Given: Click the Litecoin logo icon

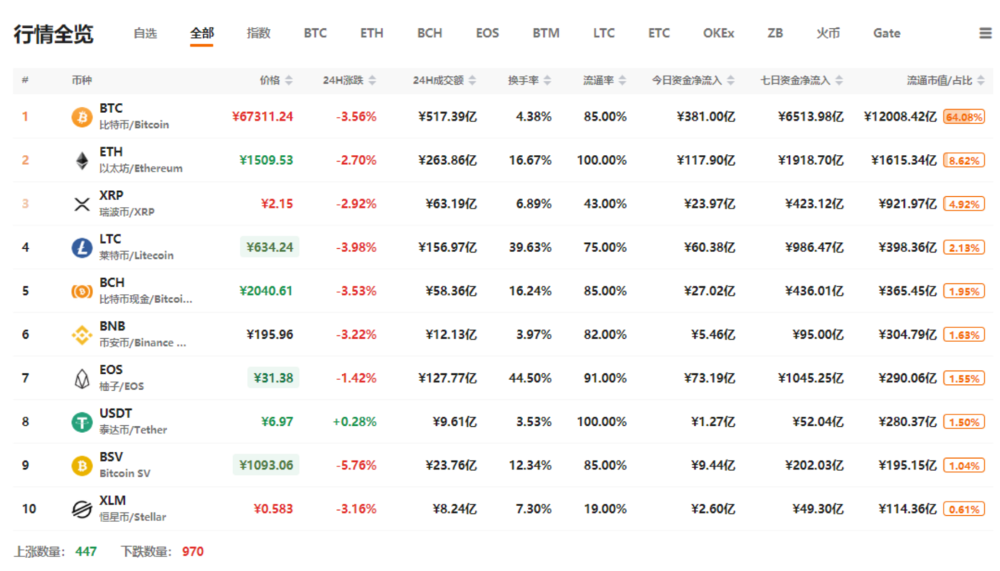Looking at the screenshot, I should click(x=82, y=247).
